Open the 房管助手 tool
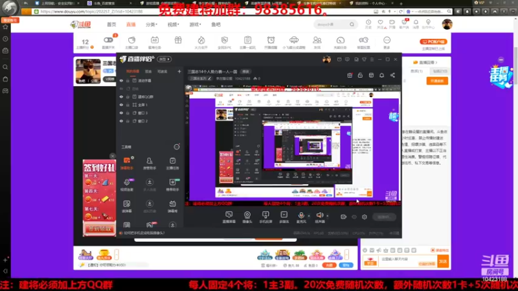Image resolution: width=518 pixels, height=291 pixels. pyautogui.click(x=150, y=164)
